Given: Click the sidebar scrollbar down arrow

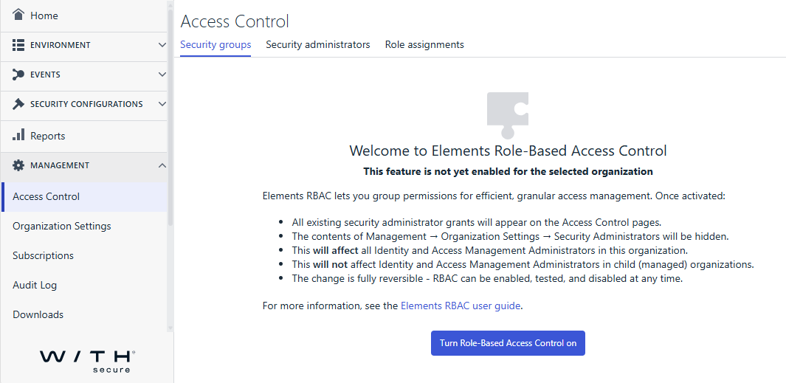Looking at the screenshot, I should tap(170, 328).
